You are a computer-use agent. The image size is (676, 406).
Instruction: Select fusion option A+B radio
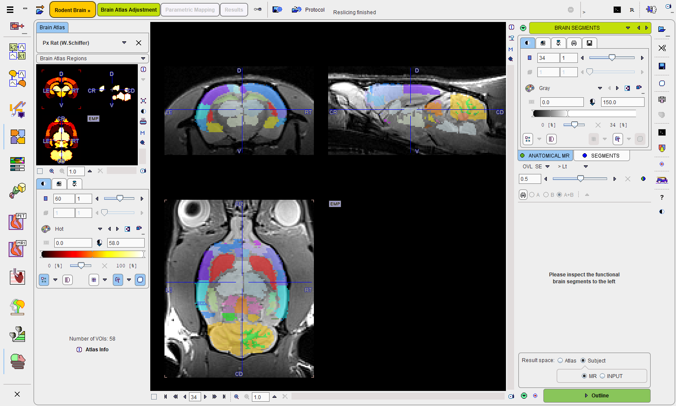(x=559, y=195)
